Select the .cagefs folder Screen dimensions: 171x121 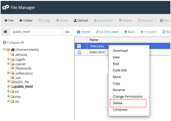pyautogui.click(x=20, y=60)
